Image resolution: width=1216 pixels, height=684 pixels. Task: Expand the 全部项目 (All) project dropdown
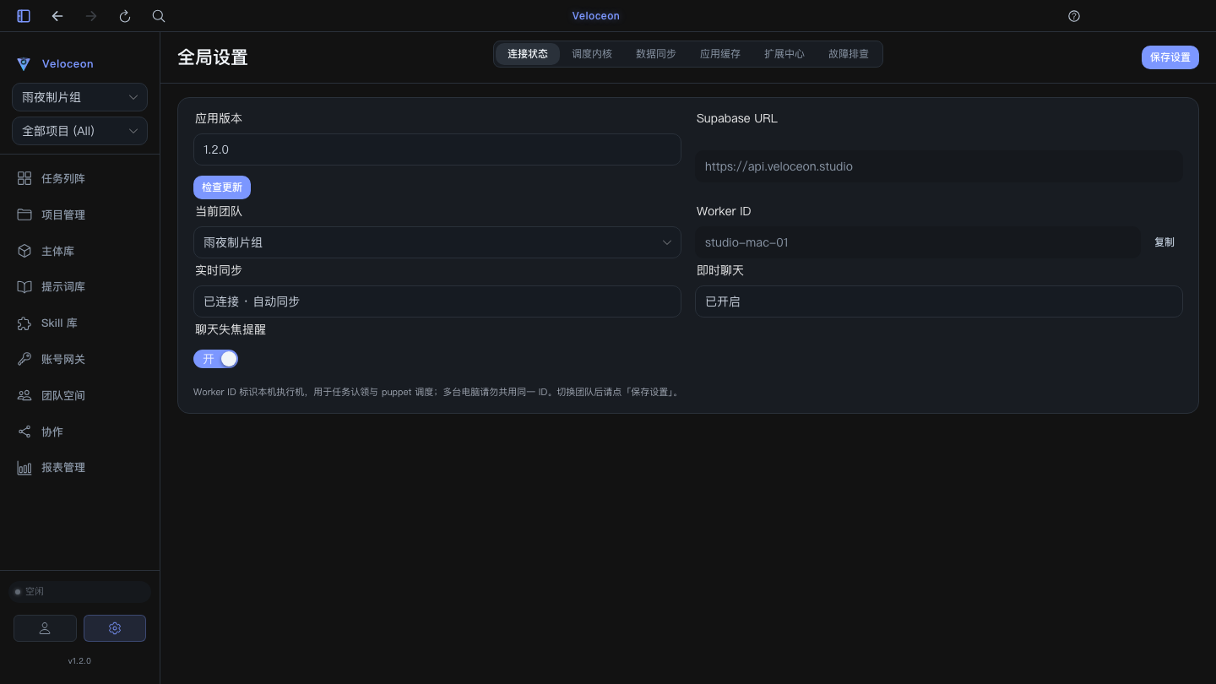[79, 131]
